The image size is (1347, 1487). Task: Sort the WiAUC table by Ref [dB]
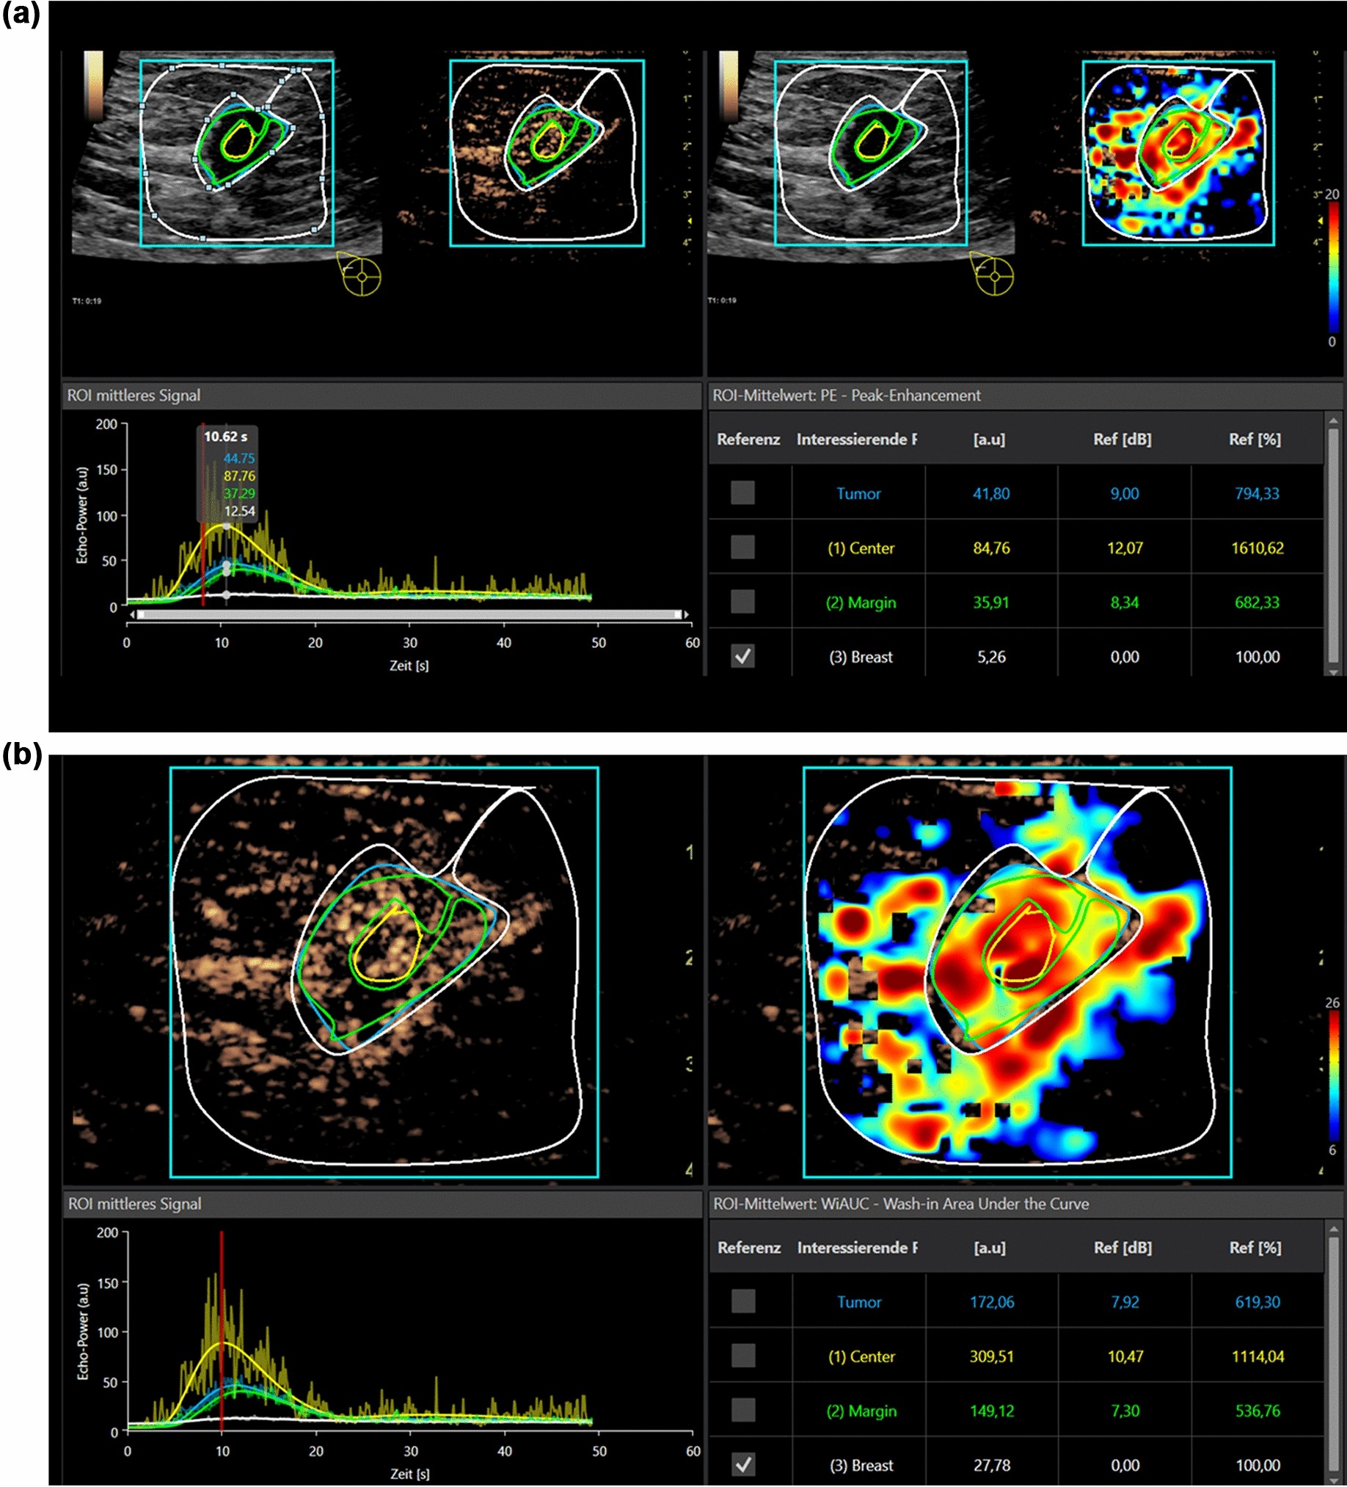[1123, 1247]
